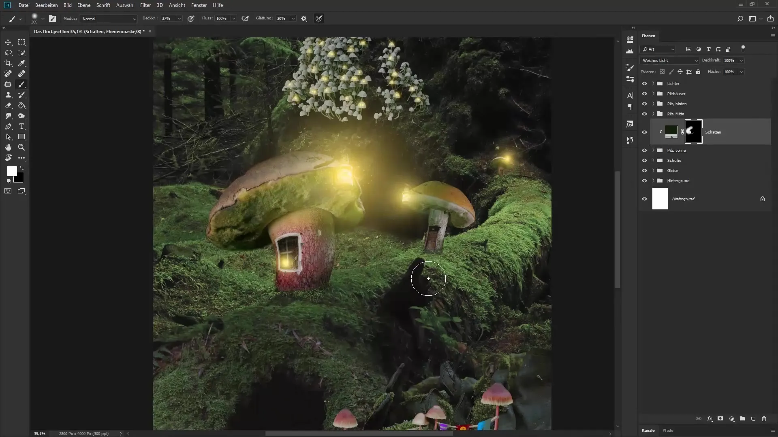Open the Bearbeiten menu
The image size is (778, 437).
pyautogui.click(x=46, y=5)
